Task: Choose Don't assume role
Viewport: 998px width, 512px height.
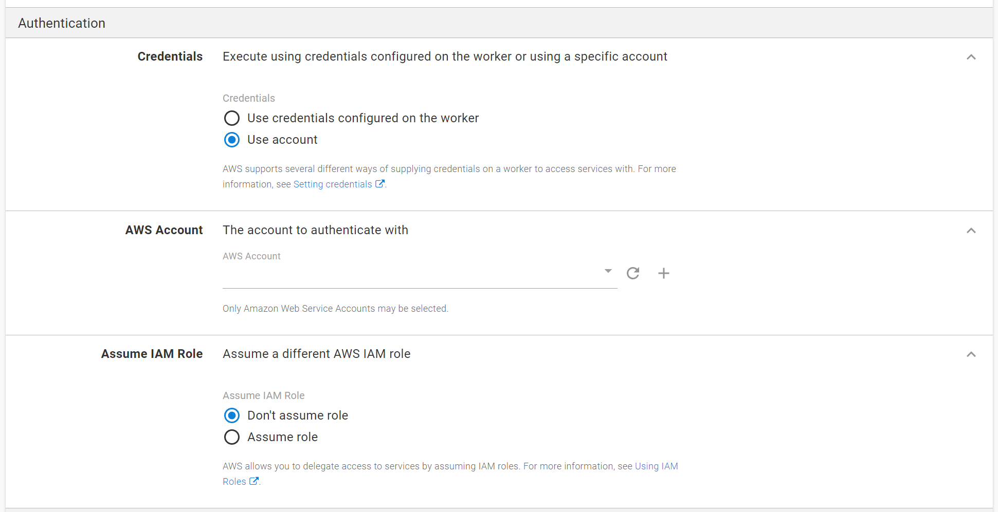Action: [x=232, y=415]
